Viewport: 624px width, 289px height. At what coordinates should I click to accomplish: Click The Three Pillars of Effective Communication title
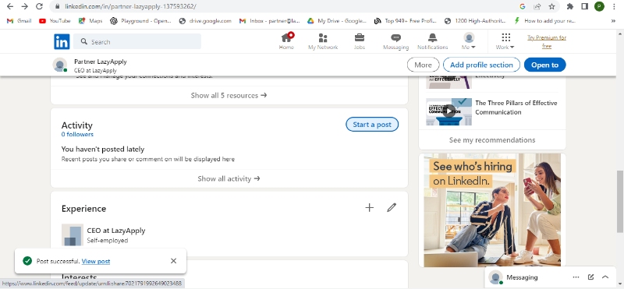516,107
